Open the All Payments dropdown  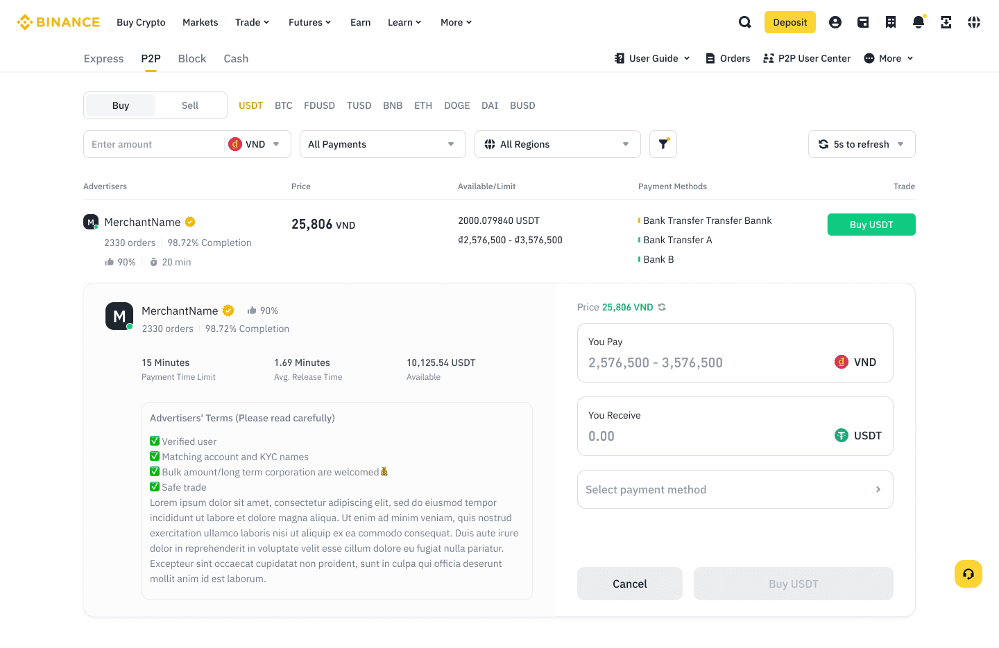tap(383, 144)
